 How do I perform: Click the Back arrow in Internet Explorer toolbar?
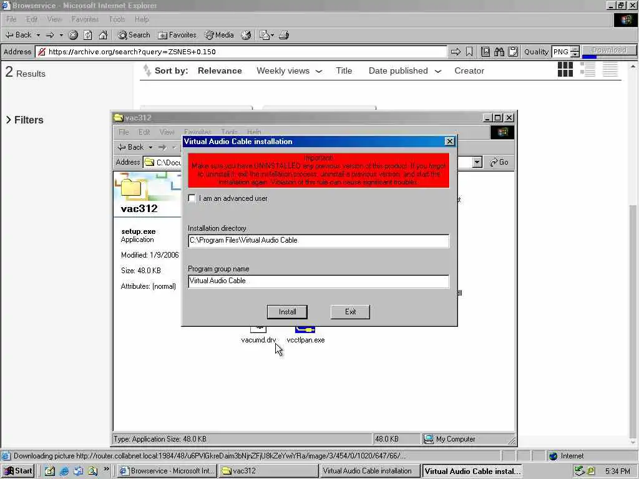pos(18,35)
